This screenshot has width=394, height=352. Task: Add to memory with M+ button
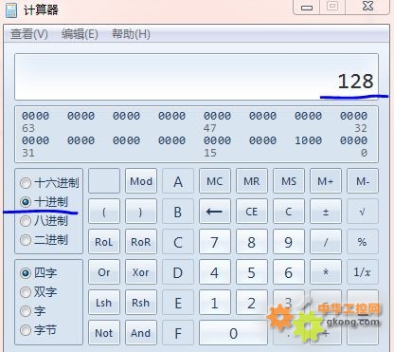(x=326, y=181)
